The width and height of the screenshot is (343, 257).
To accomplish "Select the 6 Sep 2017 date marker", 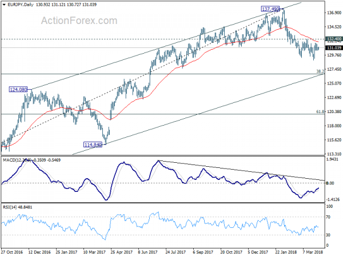I will [203, 252].
